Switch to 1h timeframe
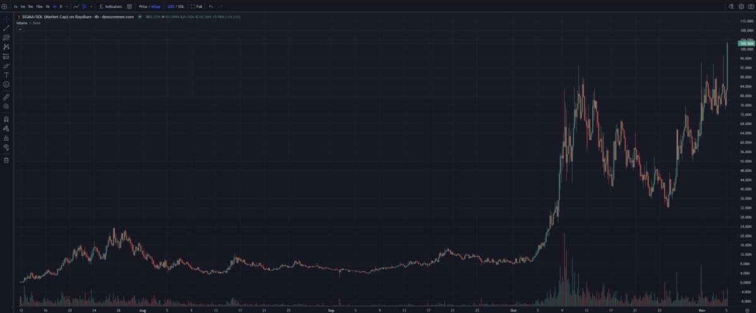The image size is (756, 313). pyautogui.click(x=47, y=6)
